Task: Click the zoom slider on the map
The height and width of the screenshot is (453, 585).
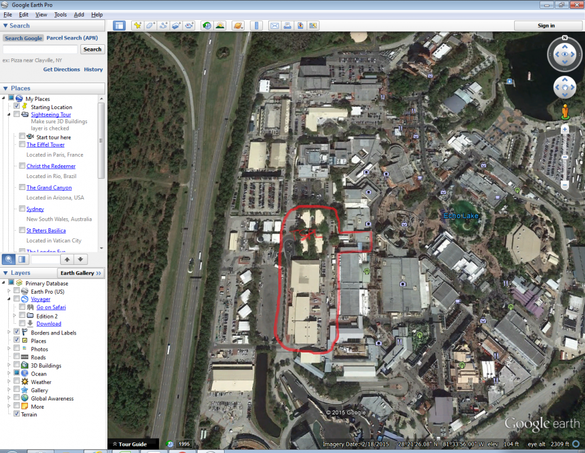Action: (565, 157)
